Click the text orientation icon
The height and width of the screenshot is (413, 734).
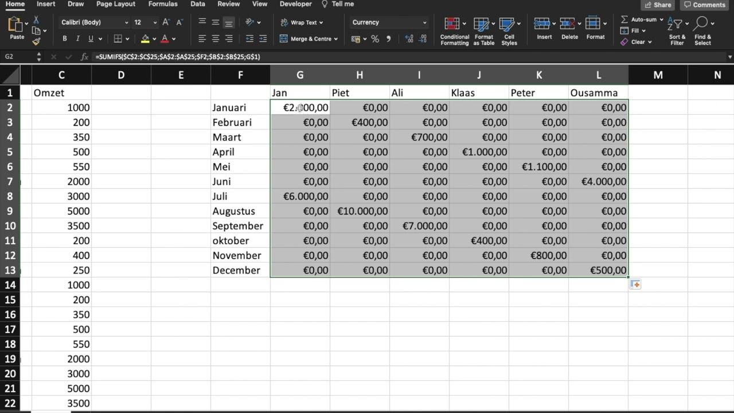tap(249, 22)
